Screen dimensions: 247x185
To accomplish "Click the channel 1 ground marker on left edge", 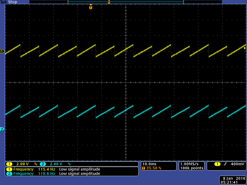I will [2, 51].
